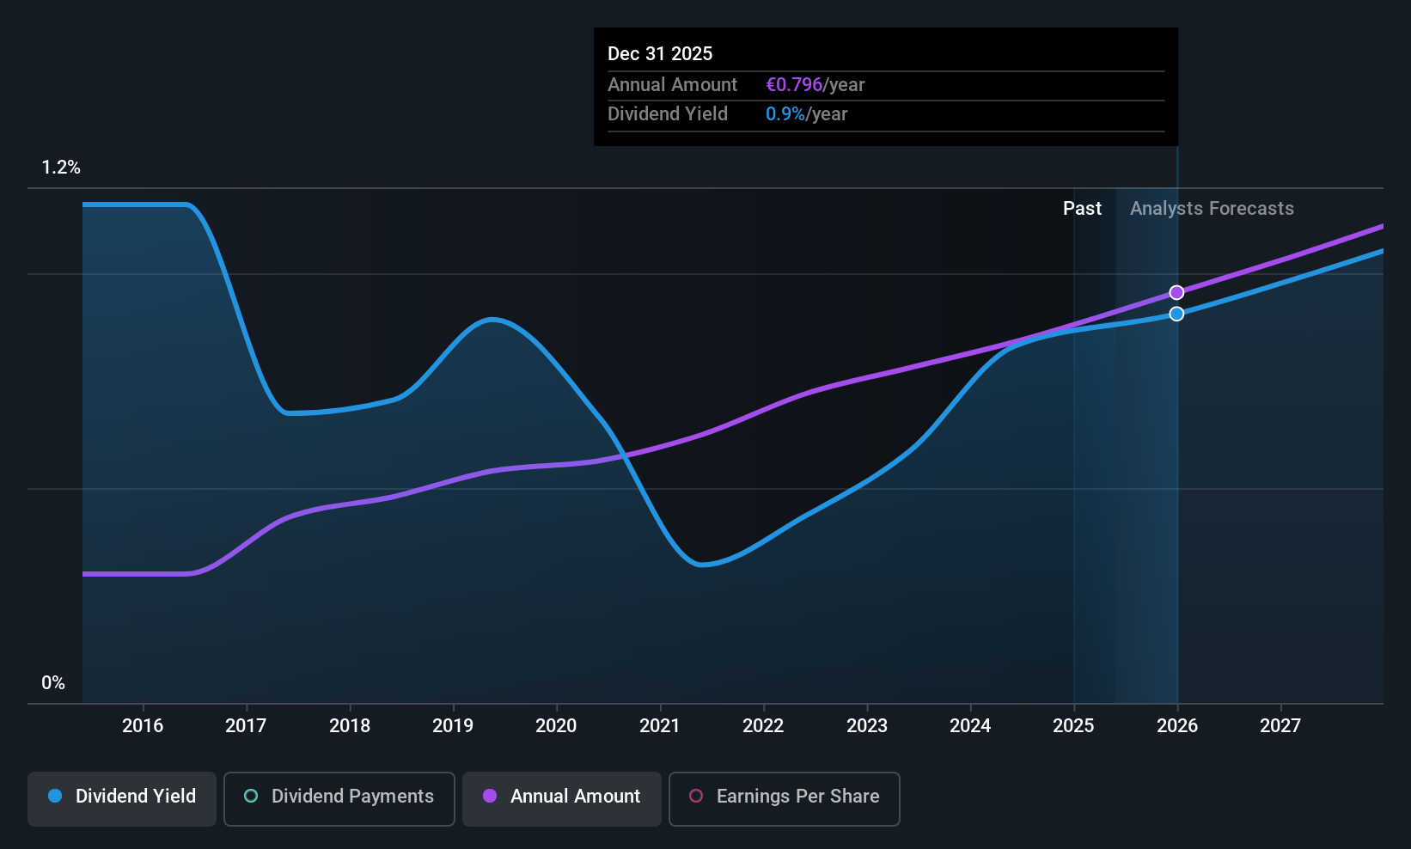The width and height of the screenshot is (1411, 849).
Task: Click the 0% y-axis label
Action: tap(53, 683)
